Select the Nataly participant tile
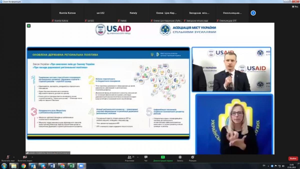 tap(133, 13)
